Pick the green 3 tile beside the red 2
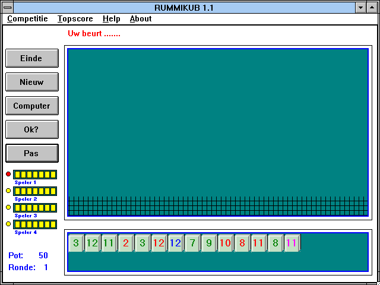The height and width of the screenshot is (285, 380). click(x=142, y=243)
